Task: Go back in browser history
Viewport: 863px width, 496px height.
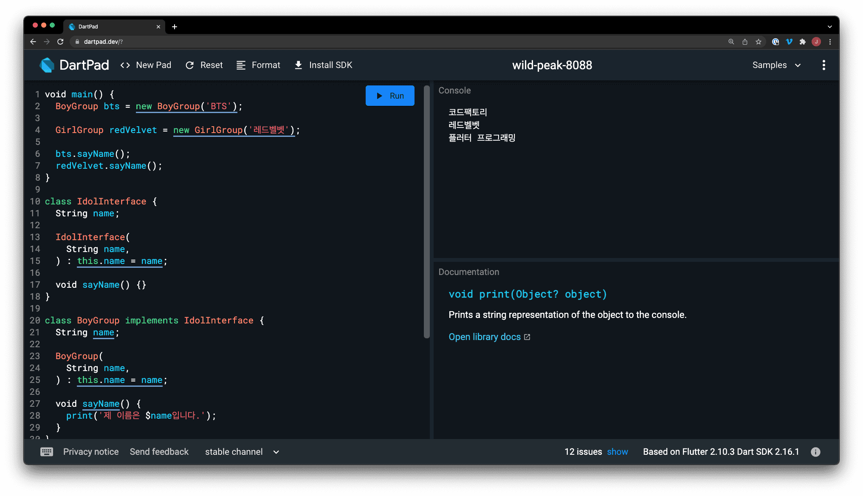Action: pyautogui.click(x=33, y=42)
